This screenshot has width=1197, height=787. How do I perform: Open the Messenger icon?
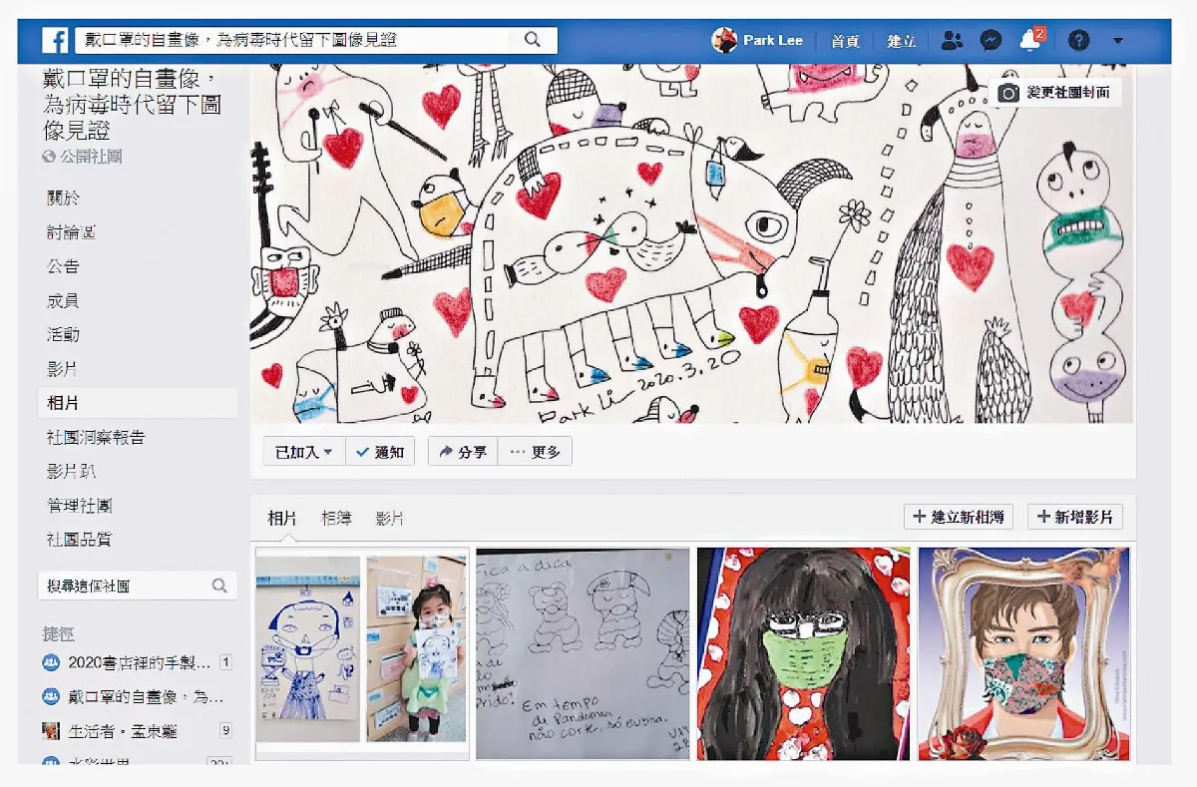coord(991,41)
